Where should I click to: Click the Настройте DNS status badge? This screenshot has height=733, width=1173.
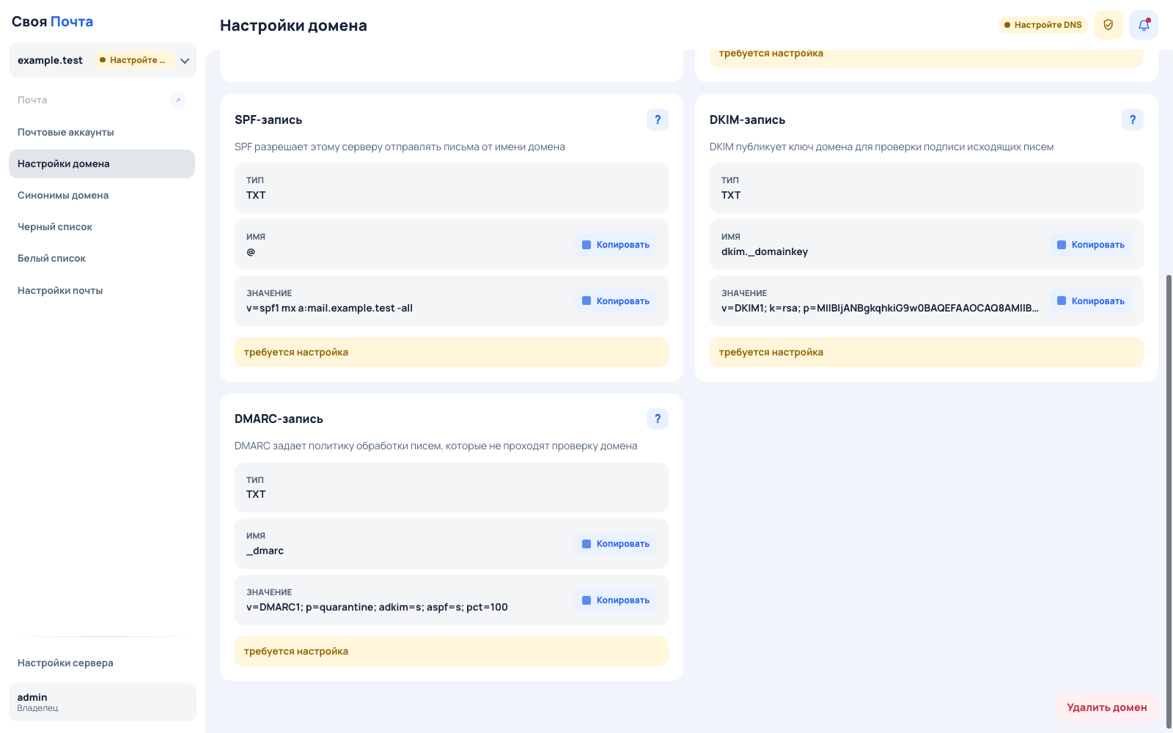point(1043,25)
